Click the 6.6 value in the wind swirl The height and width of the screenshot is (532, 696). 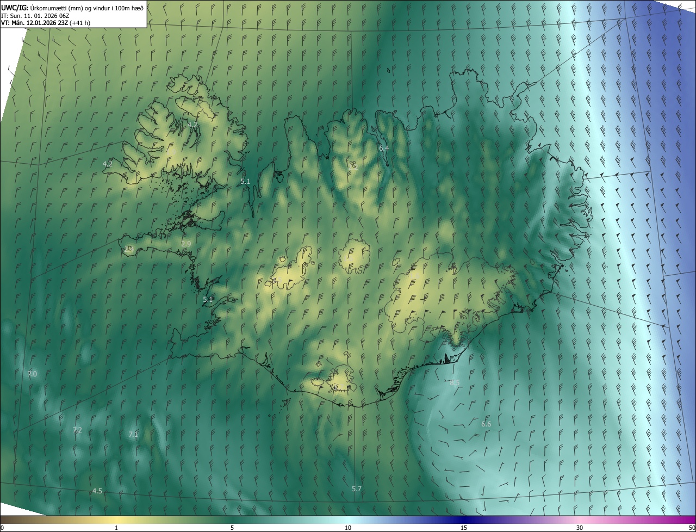tap(486, 424)
